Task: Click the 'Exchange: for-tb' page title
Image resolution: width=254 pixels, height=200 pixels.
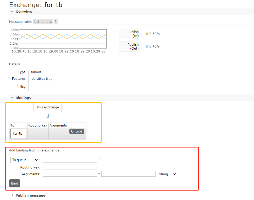Action: (36, 5)
